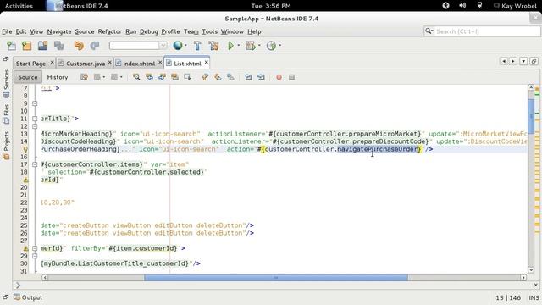Toggle Bookmark icon in editor toolbar
The height and width of the screenshot is (305, 542).
tap(230, 77)
